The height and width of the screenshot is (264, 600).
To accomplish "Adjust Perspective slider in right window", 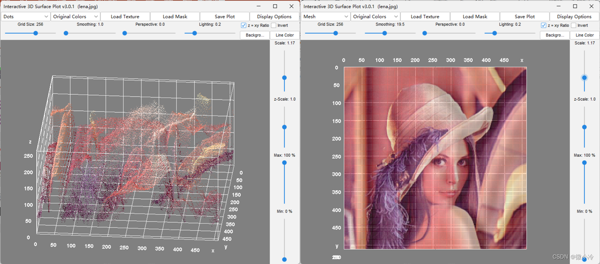I will click(x=424, y=33).
